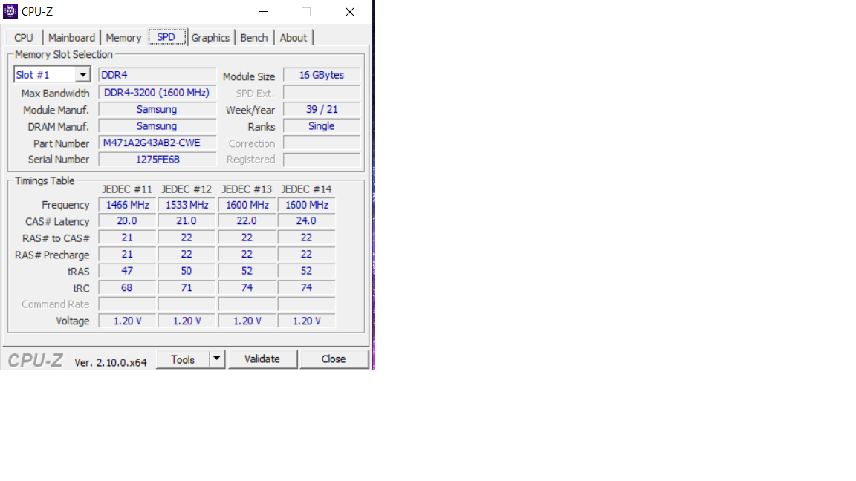The image size is (856, 481).
Task: Click the JEDEC #14 column header
Action: pos(306,189)
